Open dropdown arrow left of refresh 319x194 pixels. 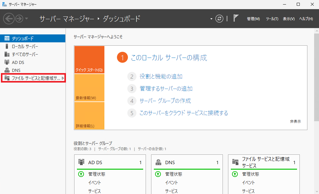(211, 19)
